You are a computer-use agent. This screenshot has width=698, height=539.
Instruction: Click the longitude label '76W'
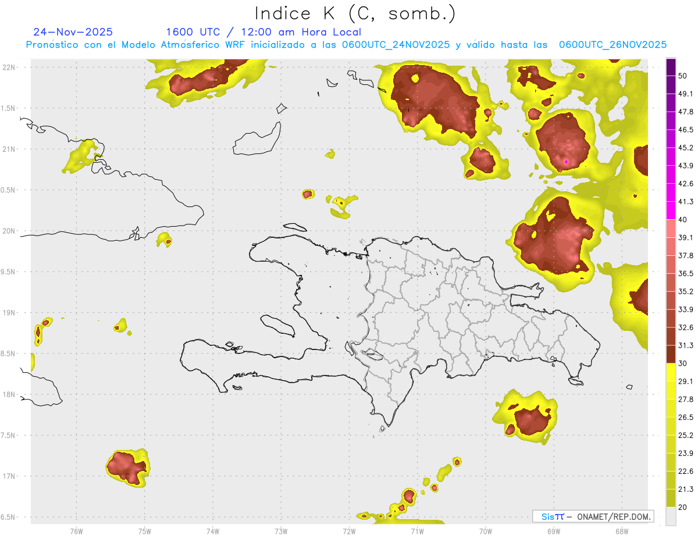click(x=76, y=531)
